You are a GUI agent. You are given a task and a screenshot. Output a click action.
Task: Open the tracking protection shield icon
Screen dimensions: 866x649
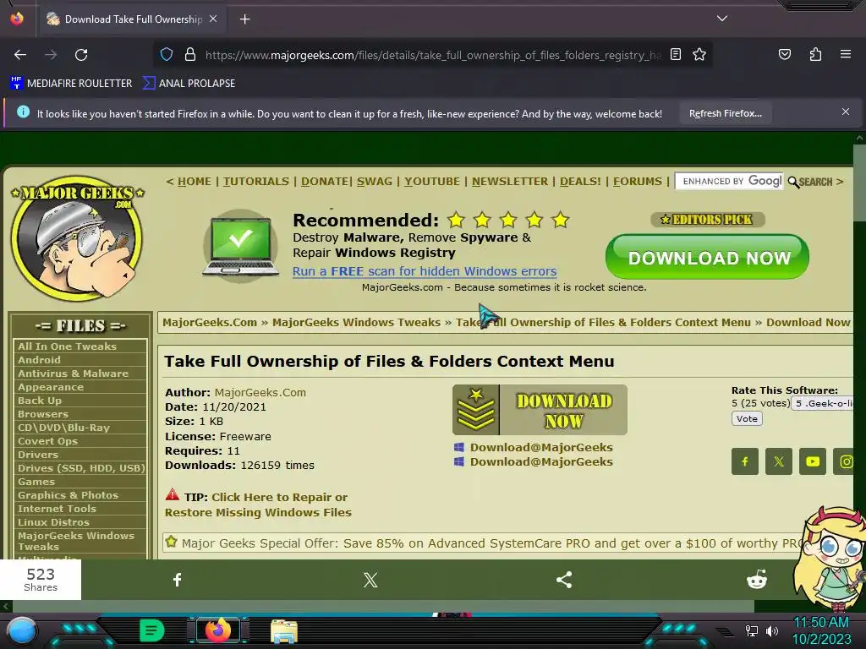167,55
